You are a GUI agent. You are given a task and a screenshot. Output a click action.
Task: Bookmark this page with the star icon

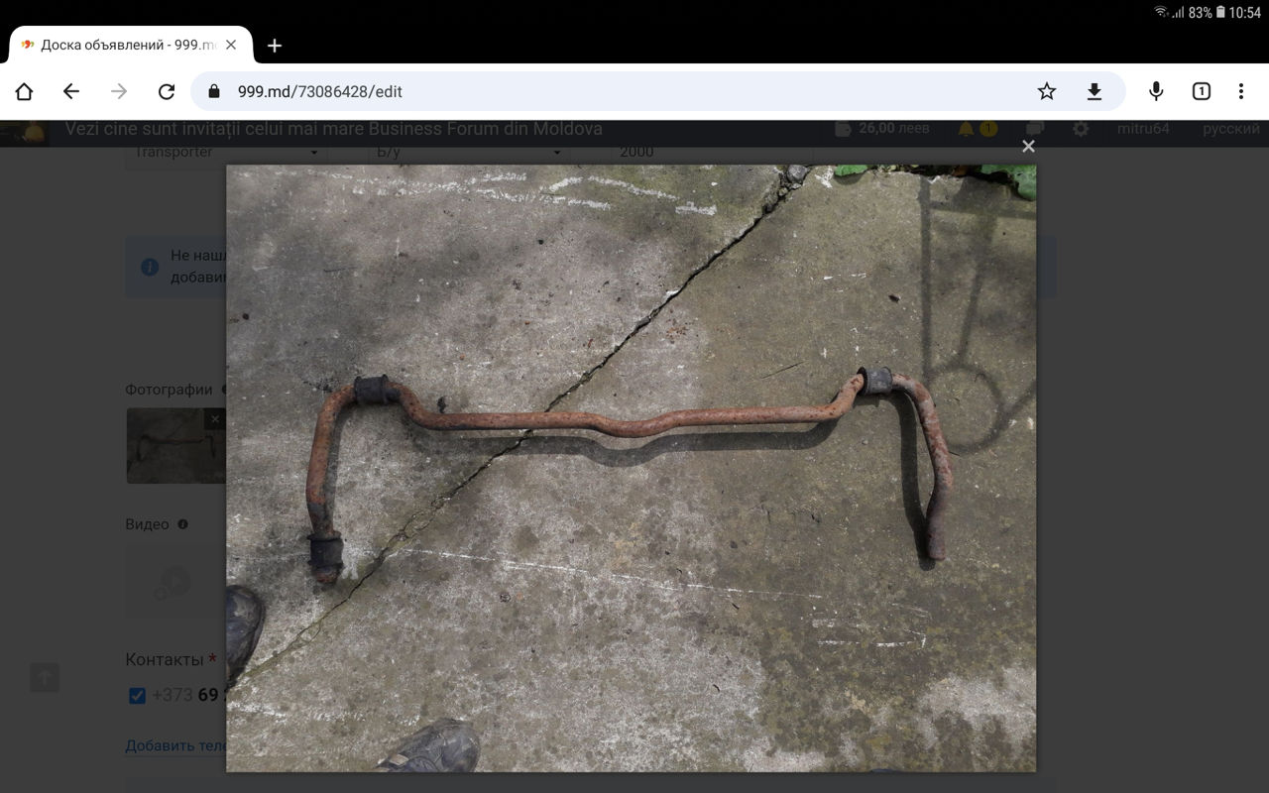tap(1047, 91)
